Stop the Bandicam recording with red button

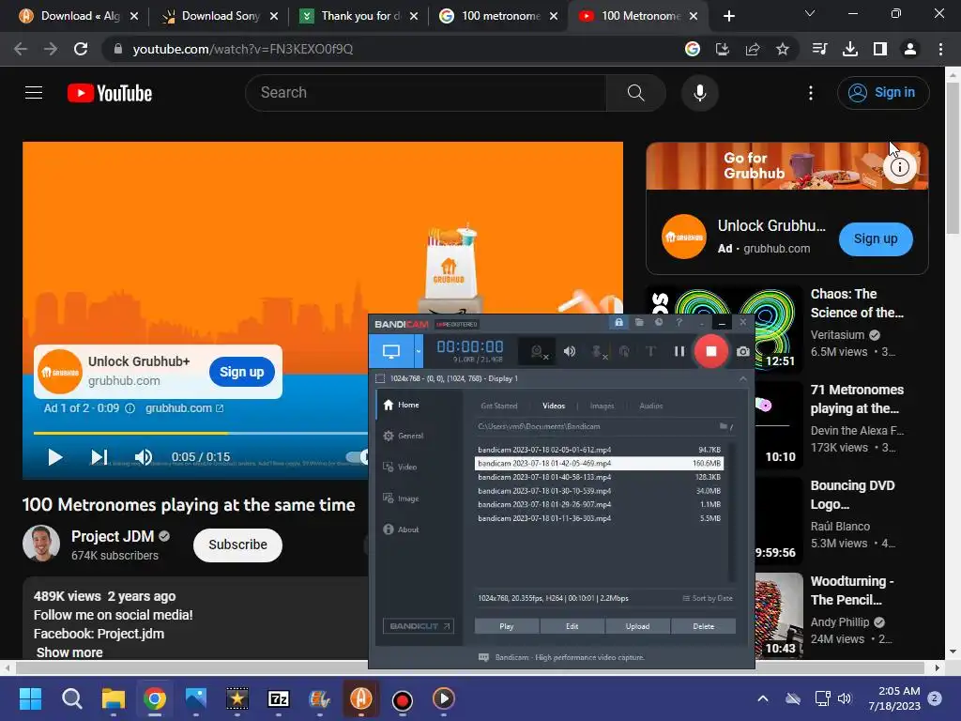[711, 351]
